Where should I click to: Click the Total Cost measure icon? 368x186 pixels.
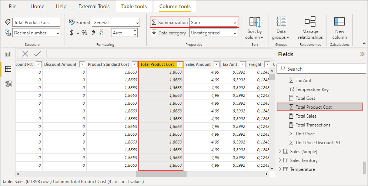pyautogui.click(x=291, y=98)
